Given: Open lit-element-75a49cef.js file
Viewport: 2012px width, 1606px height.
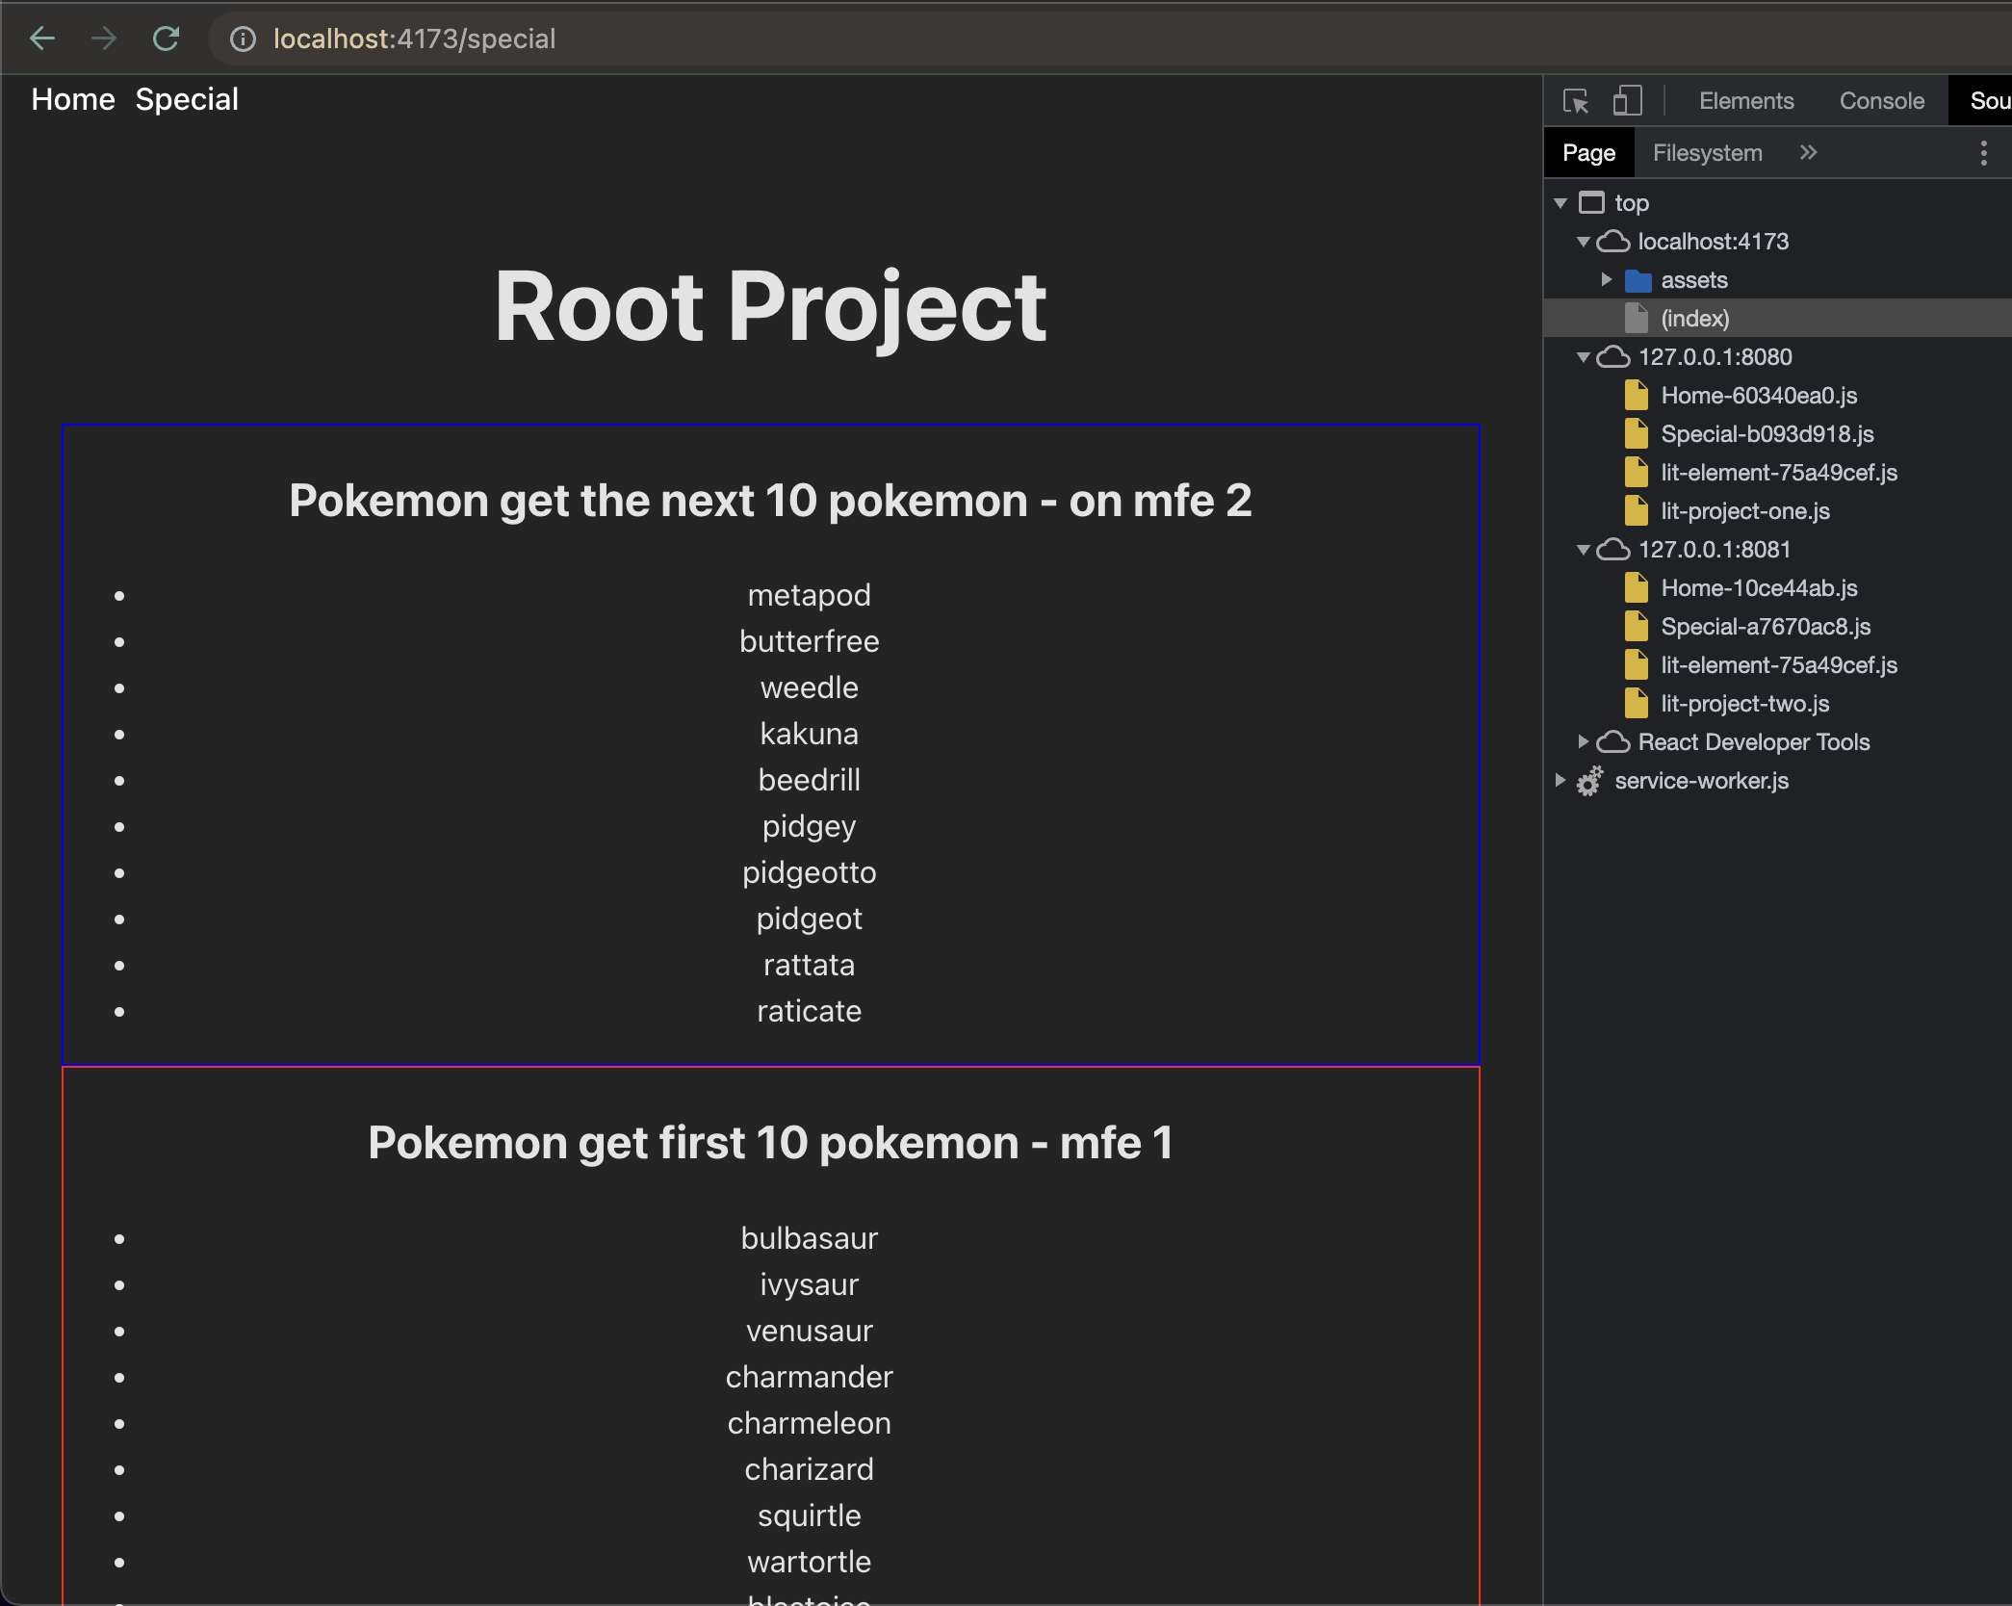Looking at the screenshot, I should pyautogui.click(x=1778, y=472).
